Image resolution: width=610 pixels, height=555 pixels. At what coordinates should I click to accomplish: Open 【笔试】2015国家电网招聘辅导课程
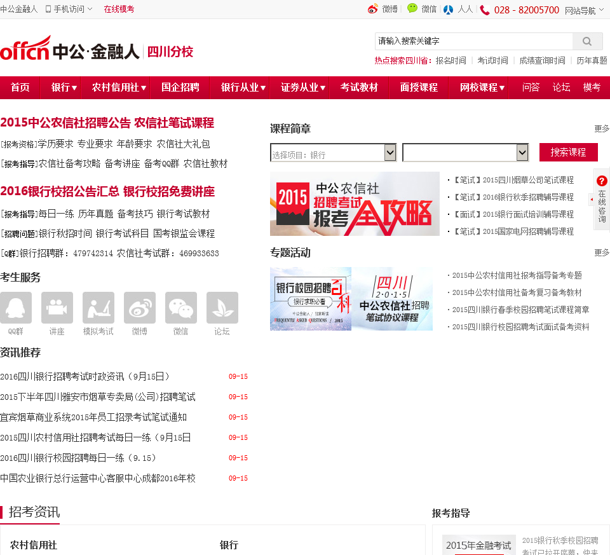(x=514, y=231)
